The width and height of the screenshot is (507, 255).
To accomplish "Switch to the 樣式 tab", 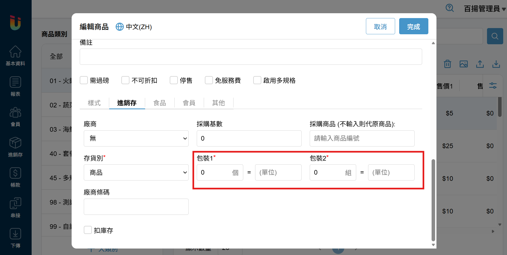I will coord(94,103).
